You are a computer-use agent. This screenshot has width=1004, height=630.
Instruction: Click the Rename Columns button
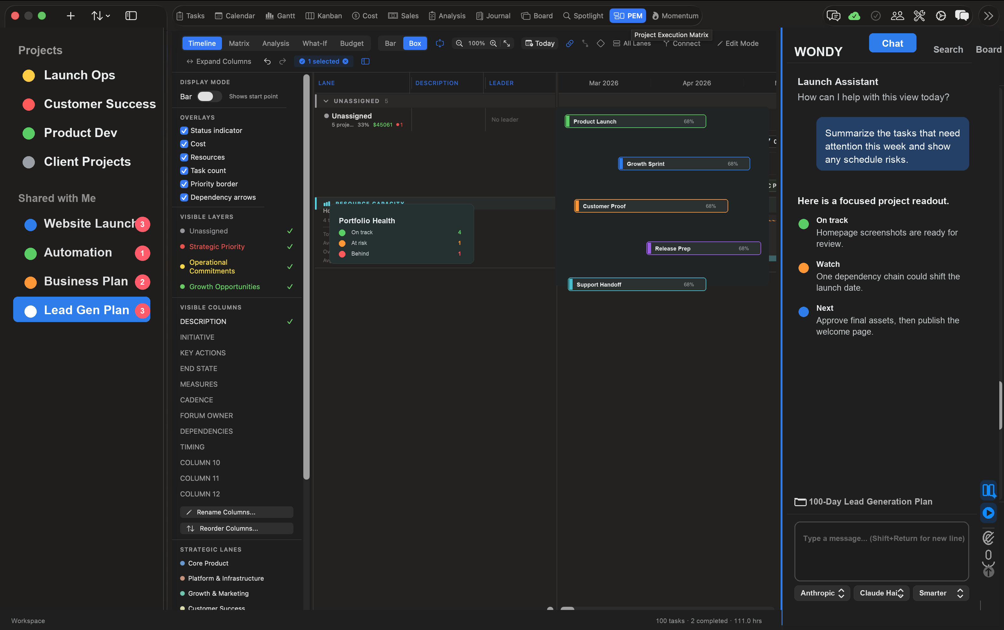(x=236, y=512)
